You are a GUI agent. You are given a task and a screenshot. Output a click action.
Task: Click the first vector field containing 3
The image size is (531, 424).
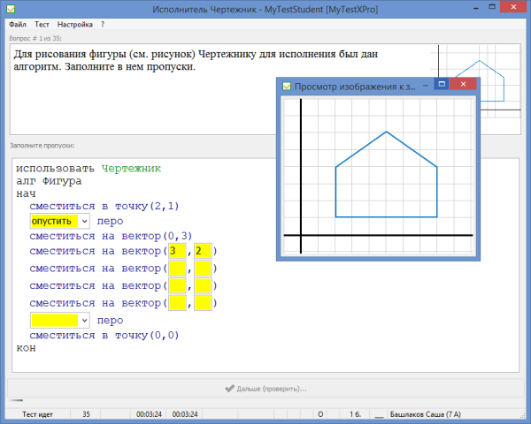176,252
